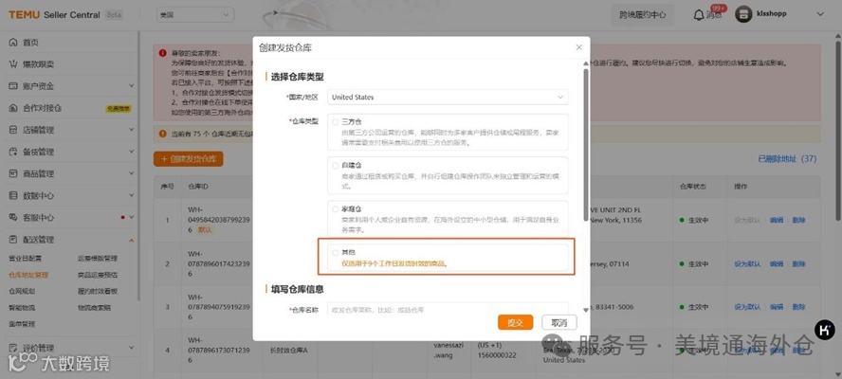Select the 其他 radio option
This screenshot has width=842, height=379.
[336, 252]
